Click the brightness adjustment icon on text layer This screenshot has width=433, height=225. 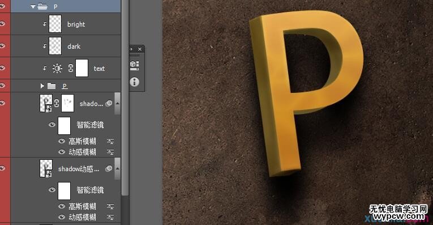pyautogui.click(x=57, y=68)
